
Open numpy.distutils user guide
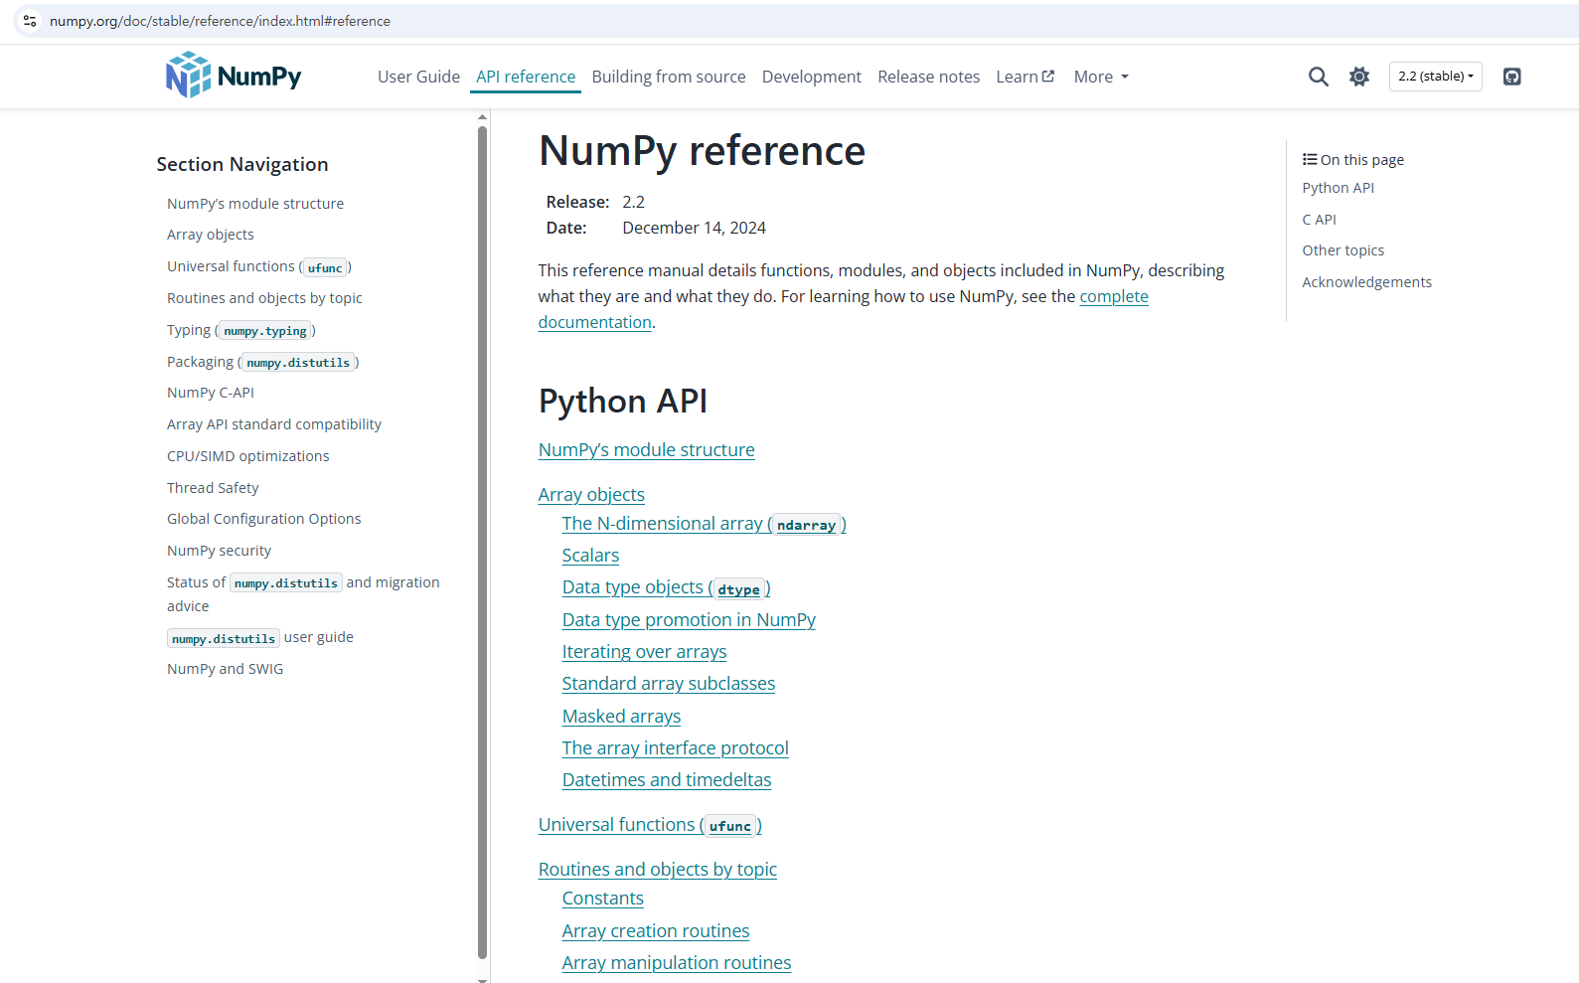(260, 637)
